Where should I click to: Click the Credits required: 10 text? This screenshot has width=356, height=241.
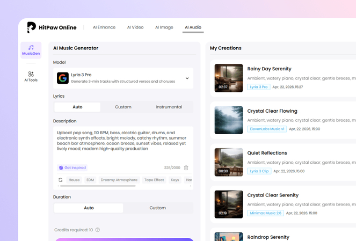pos(74,230)
